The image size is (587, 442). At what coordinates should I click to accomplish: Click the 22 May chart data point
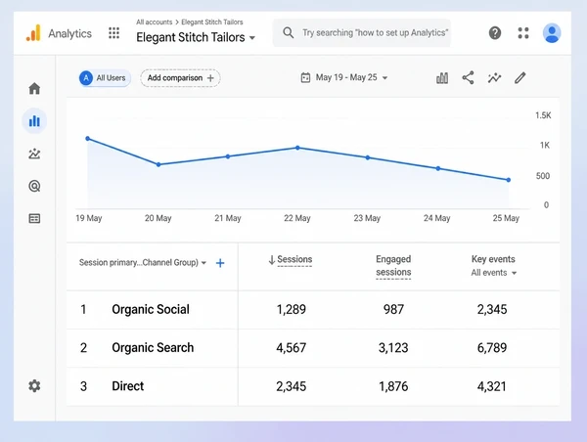click(297, 148)
